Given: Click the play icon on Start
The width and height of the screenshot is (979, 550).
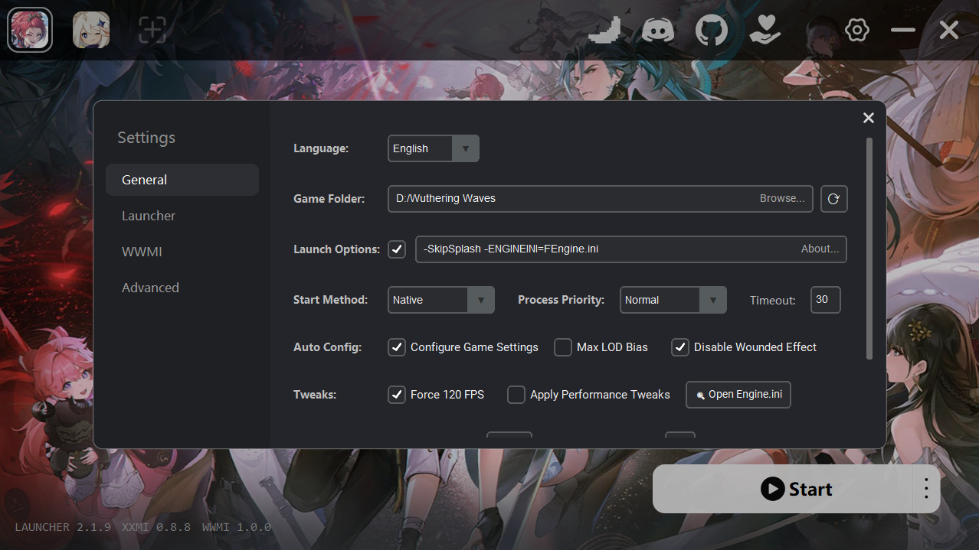Looking at the screenshot, I should click(772, 489).
